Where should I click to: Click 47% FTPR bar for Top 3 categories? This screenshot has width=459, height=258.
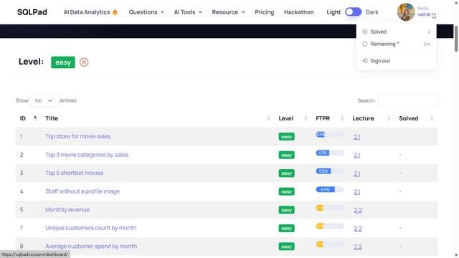pos(330,153)
